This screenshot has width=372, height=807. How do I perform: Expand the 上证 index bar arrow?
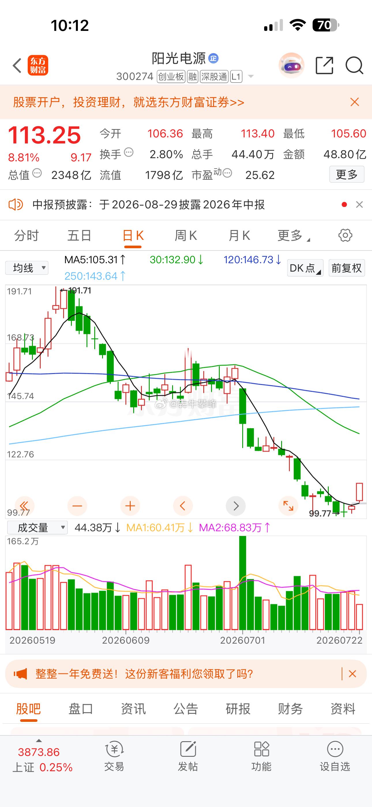tap(39, 741)
